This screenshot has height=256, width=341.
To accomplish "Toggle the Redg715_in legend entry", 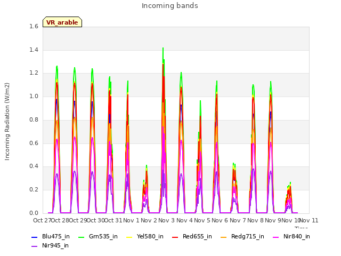I will point(242,236).
